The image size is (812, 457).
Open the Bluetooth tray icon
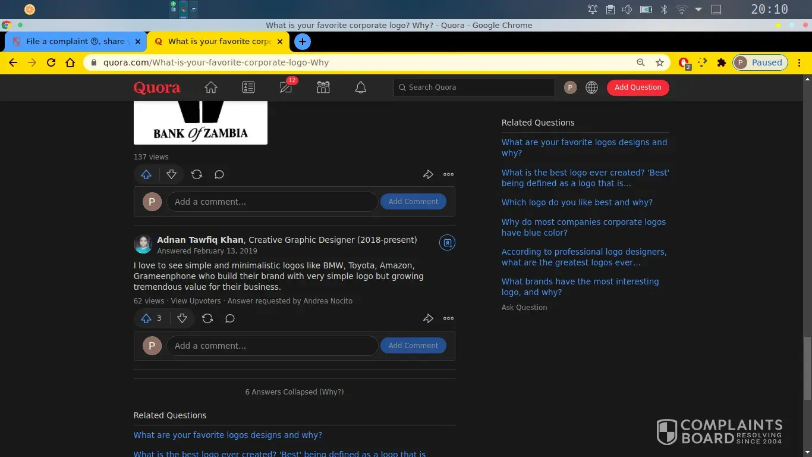pyautogui.click(x=665, y=10)
